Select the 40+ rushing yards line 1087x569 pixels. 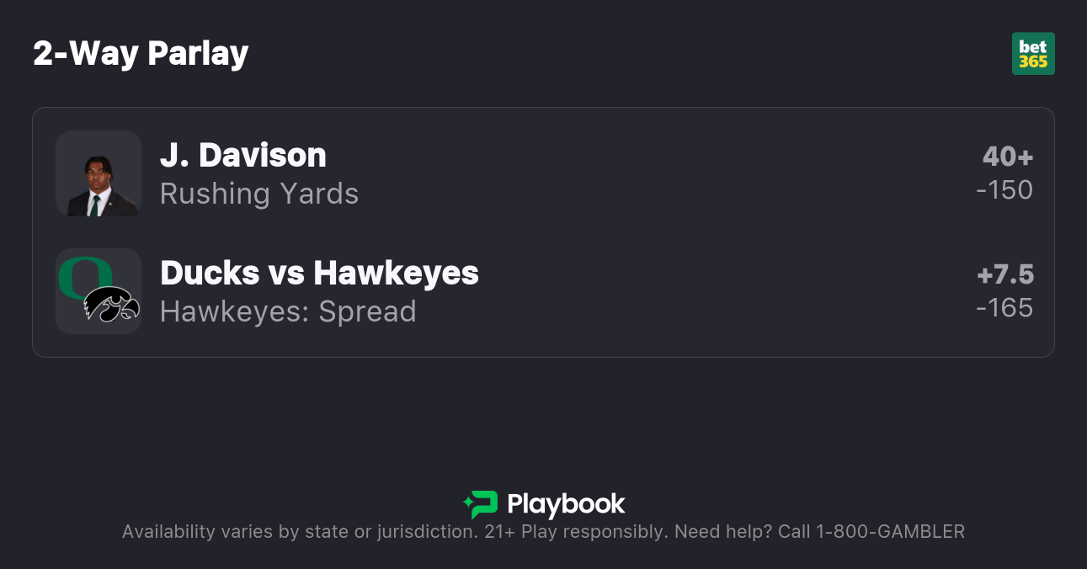(1007, 157)
